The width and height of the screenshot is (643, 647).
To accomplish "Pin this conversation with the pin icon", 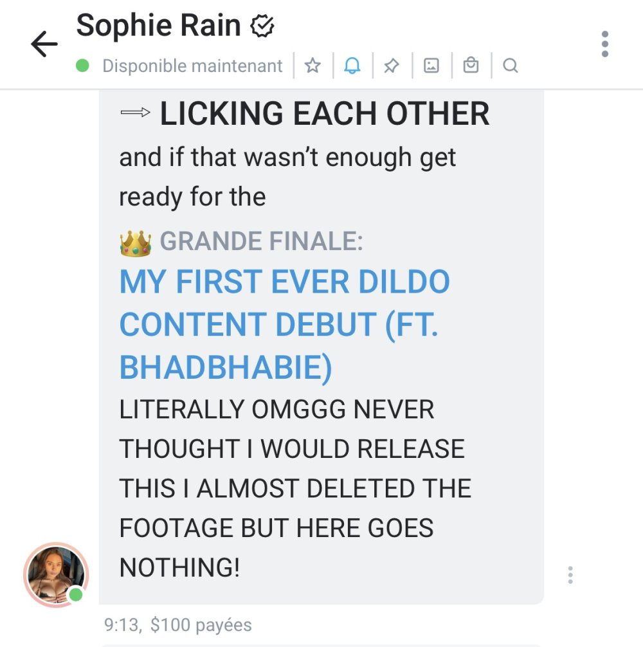I will 392,65.
